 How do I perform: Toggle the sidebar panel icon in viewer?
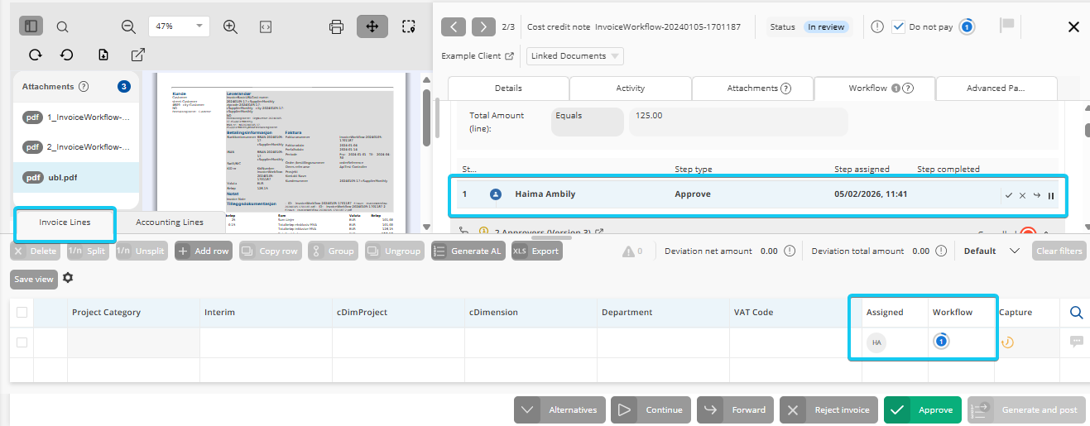tap(31, 26)
